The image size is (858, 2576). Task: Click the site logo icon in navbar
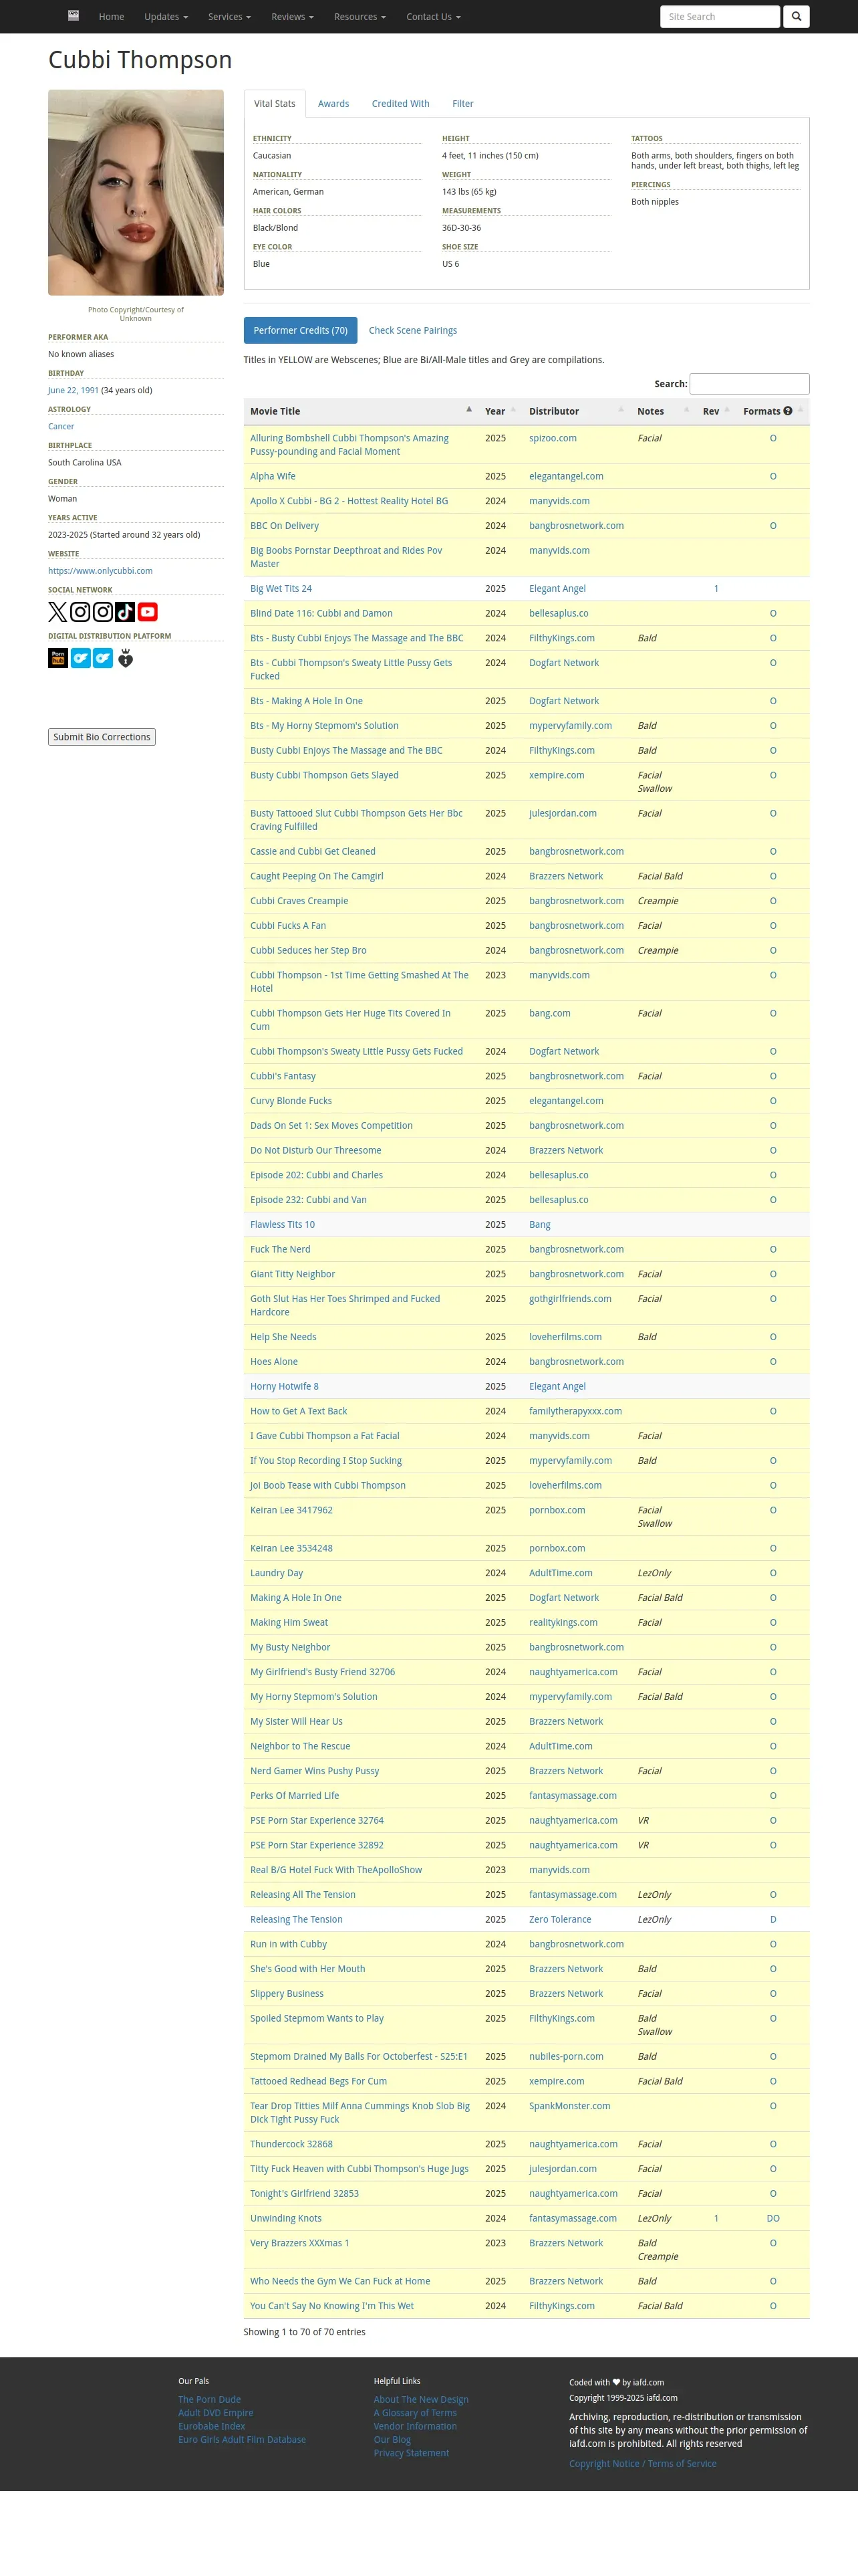pos(73,16)
